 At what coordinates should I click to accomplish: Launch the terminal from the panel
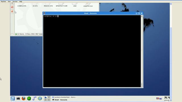point(18,98)
